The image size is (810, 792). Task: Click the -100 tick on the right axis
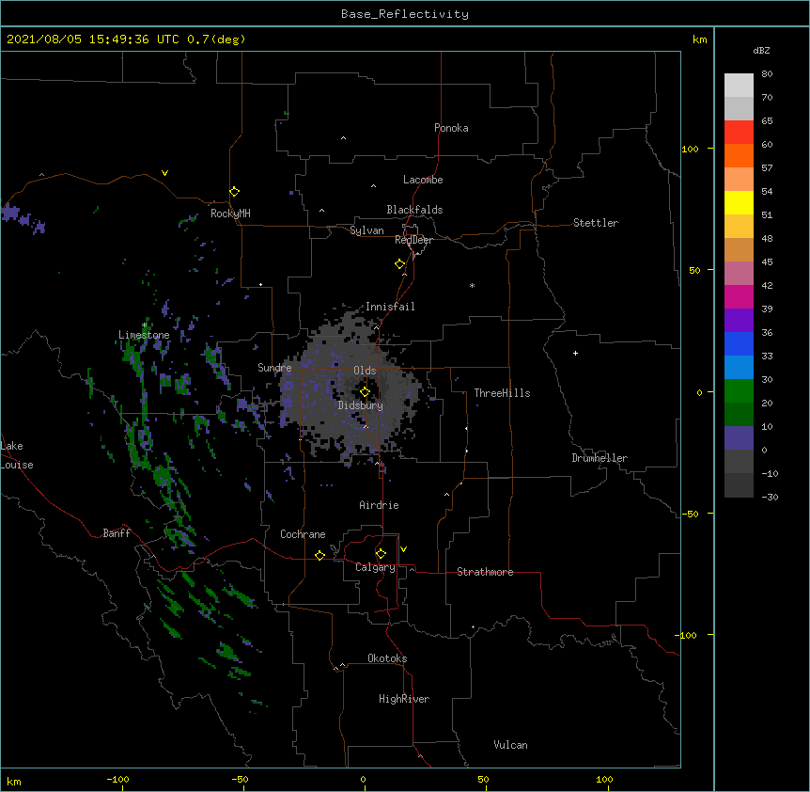click(687, 635)
